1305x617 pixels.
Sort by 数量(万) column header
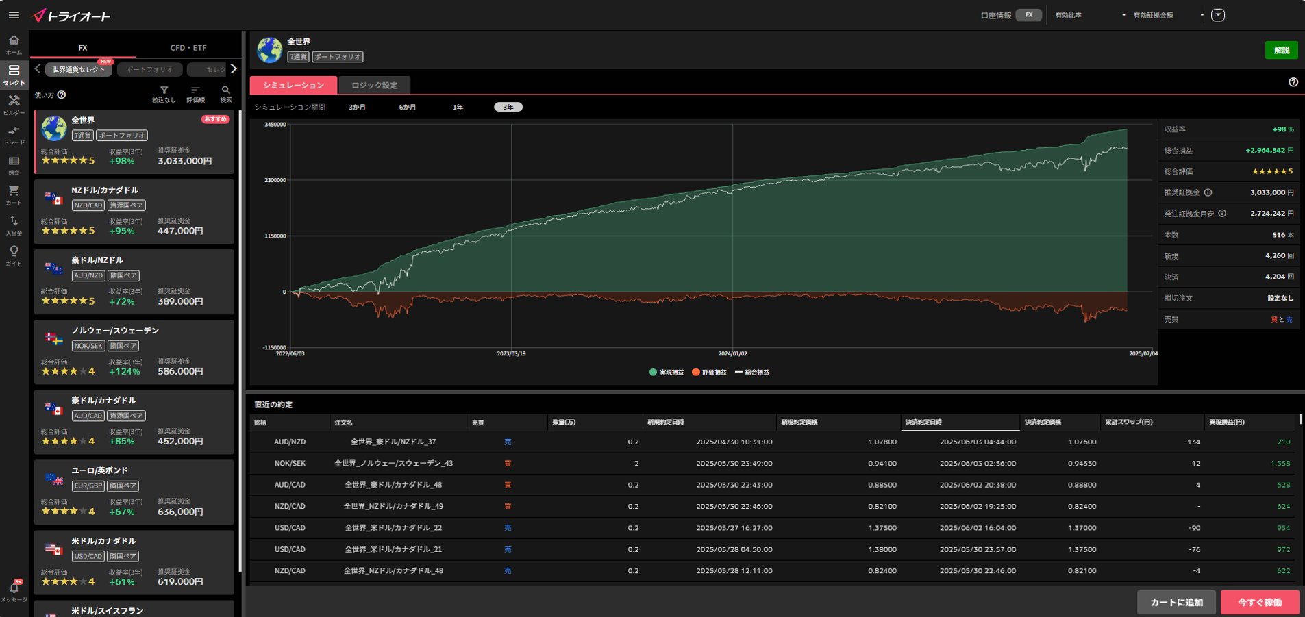(x=595, y=423)
